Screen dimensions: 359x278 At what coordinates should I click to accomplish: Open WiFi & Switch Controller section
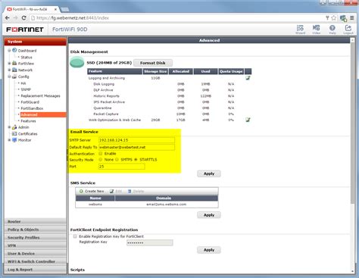pyautogui.click(x=36, y=261)
